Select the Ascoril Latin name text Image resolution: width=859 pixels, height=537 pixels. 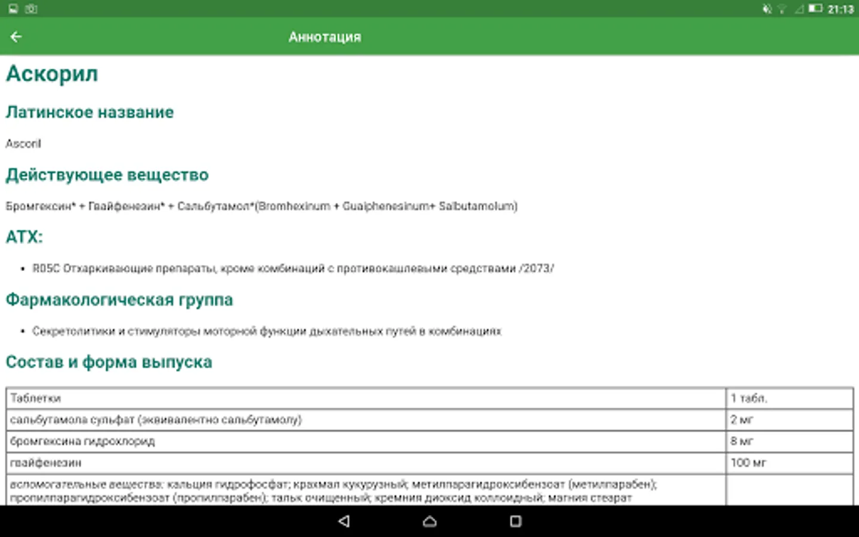pyautogui.click(x=23, y=144)
